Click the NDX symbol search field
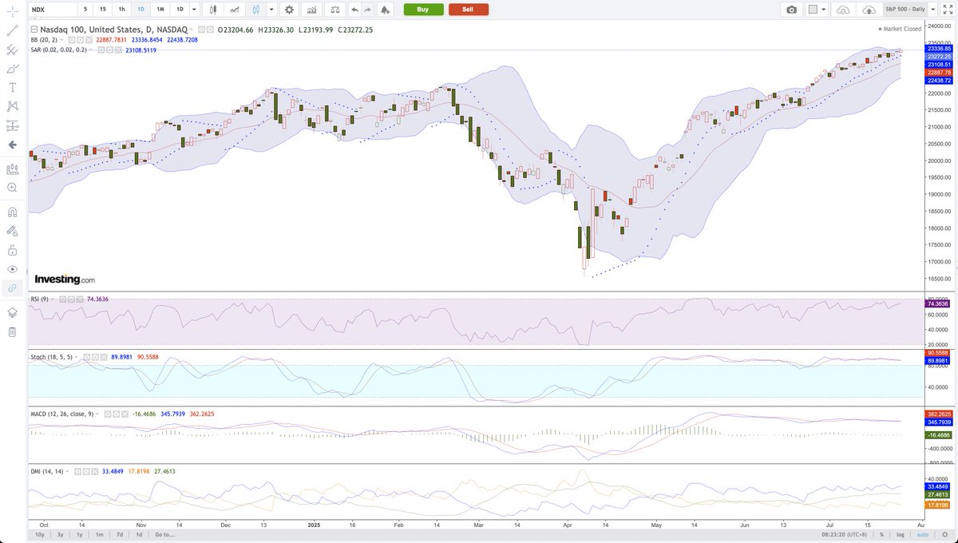958x543 pixels. coord(53,10)
